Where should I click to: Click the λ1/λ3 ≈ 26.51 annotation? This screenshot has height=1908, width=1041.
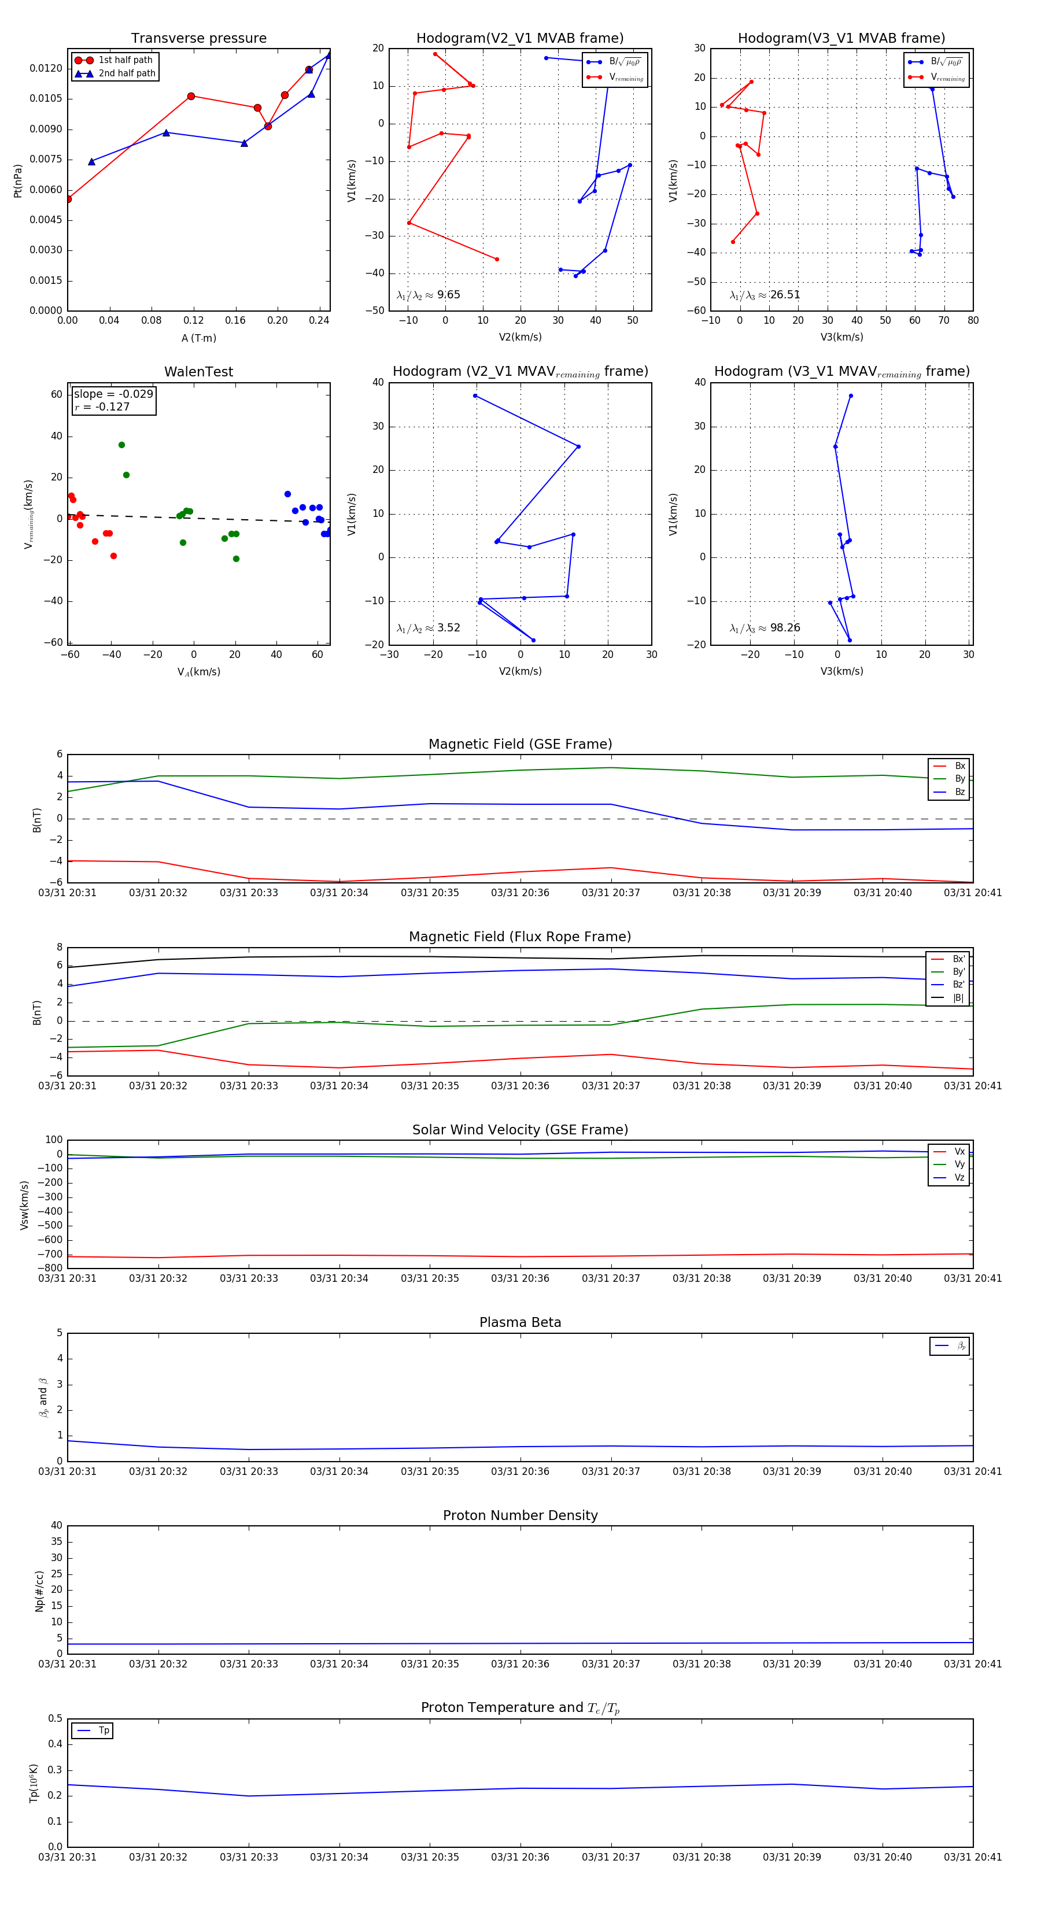click(765, 295)
